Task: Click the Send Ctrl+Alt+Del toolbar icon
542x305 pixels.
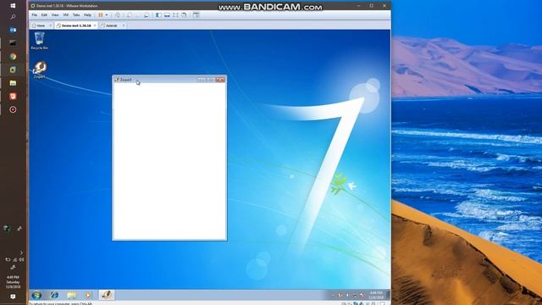Action: point(118,15)
